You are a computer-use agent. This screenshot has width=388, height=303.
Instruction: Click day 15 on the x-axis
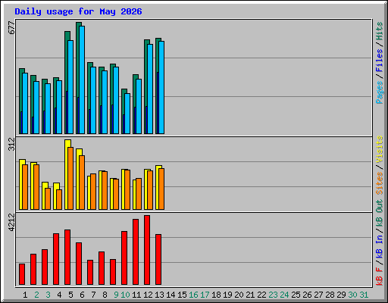click(182, 295)
